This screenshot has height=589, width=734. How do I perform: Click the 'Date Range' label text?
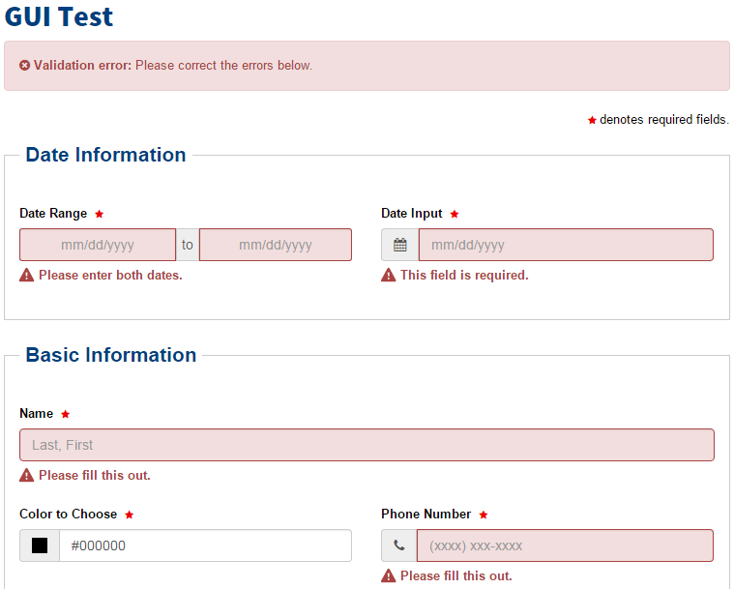[53, 214]
